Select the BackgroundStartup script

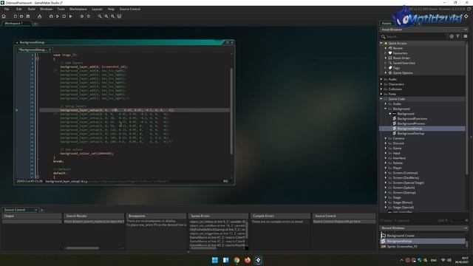(x=411, y=133)
